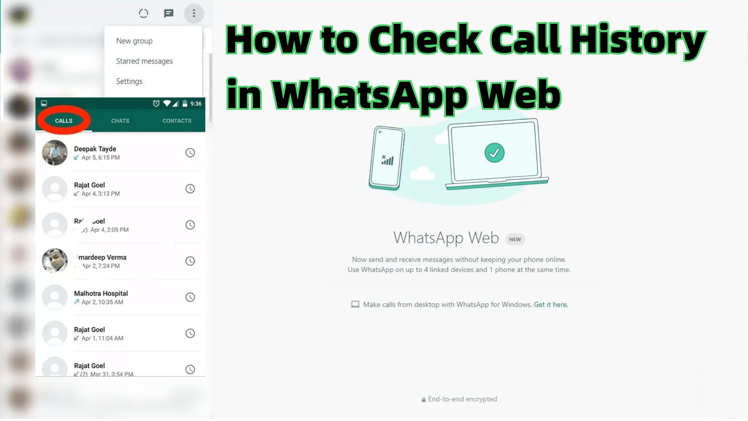Screen dimensions: 748x421
Task: Click the outgoing call arrow icon next to Rajat Goel Apr 1
Action: coord(76,338)
